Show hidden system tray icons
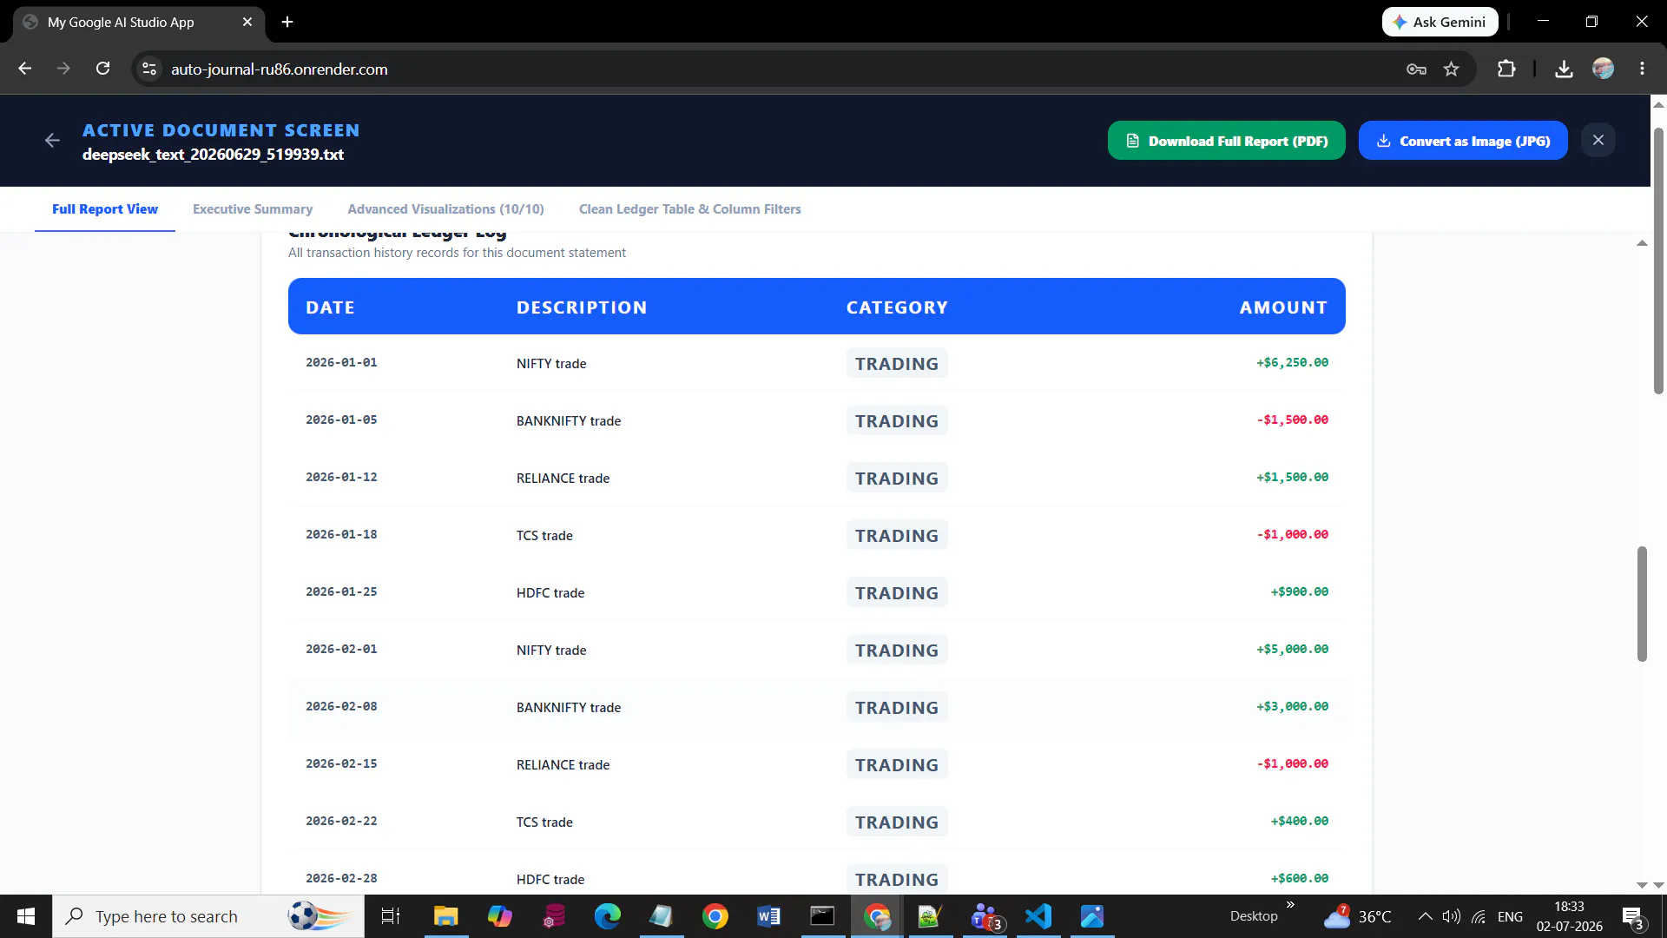The width and height of the screenshot is (1667, 938). point(1425,916)
